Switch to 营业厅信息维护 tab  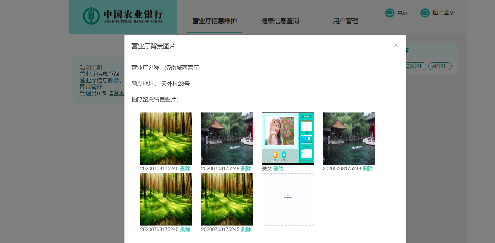pyautogui.click(x=215, y=21)
